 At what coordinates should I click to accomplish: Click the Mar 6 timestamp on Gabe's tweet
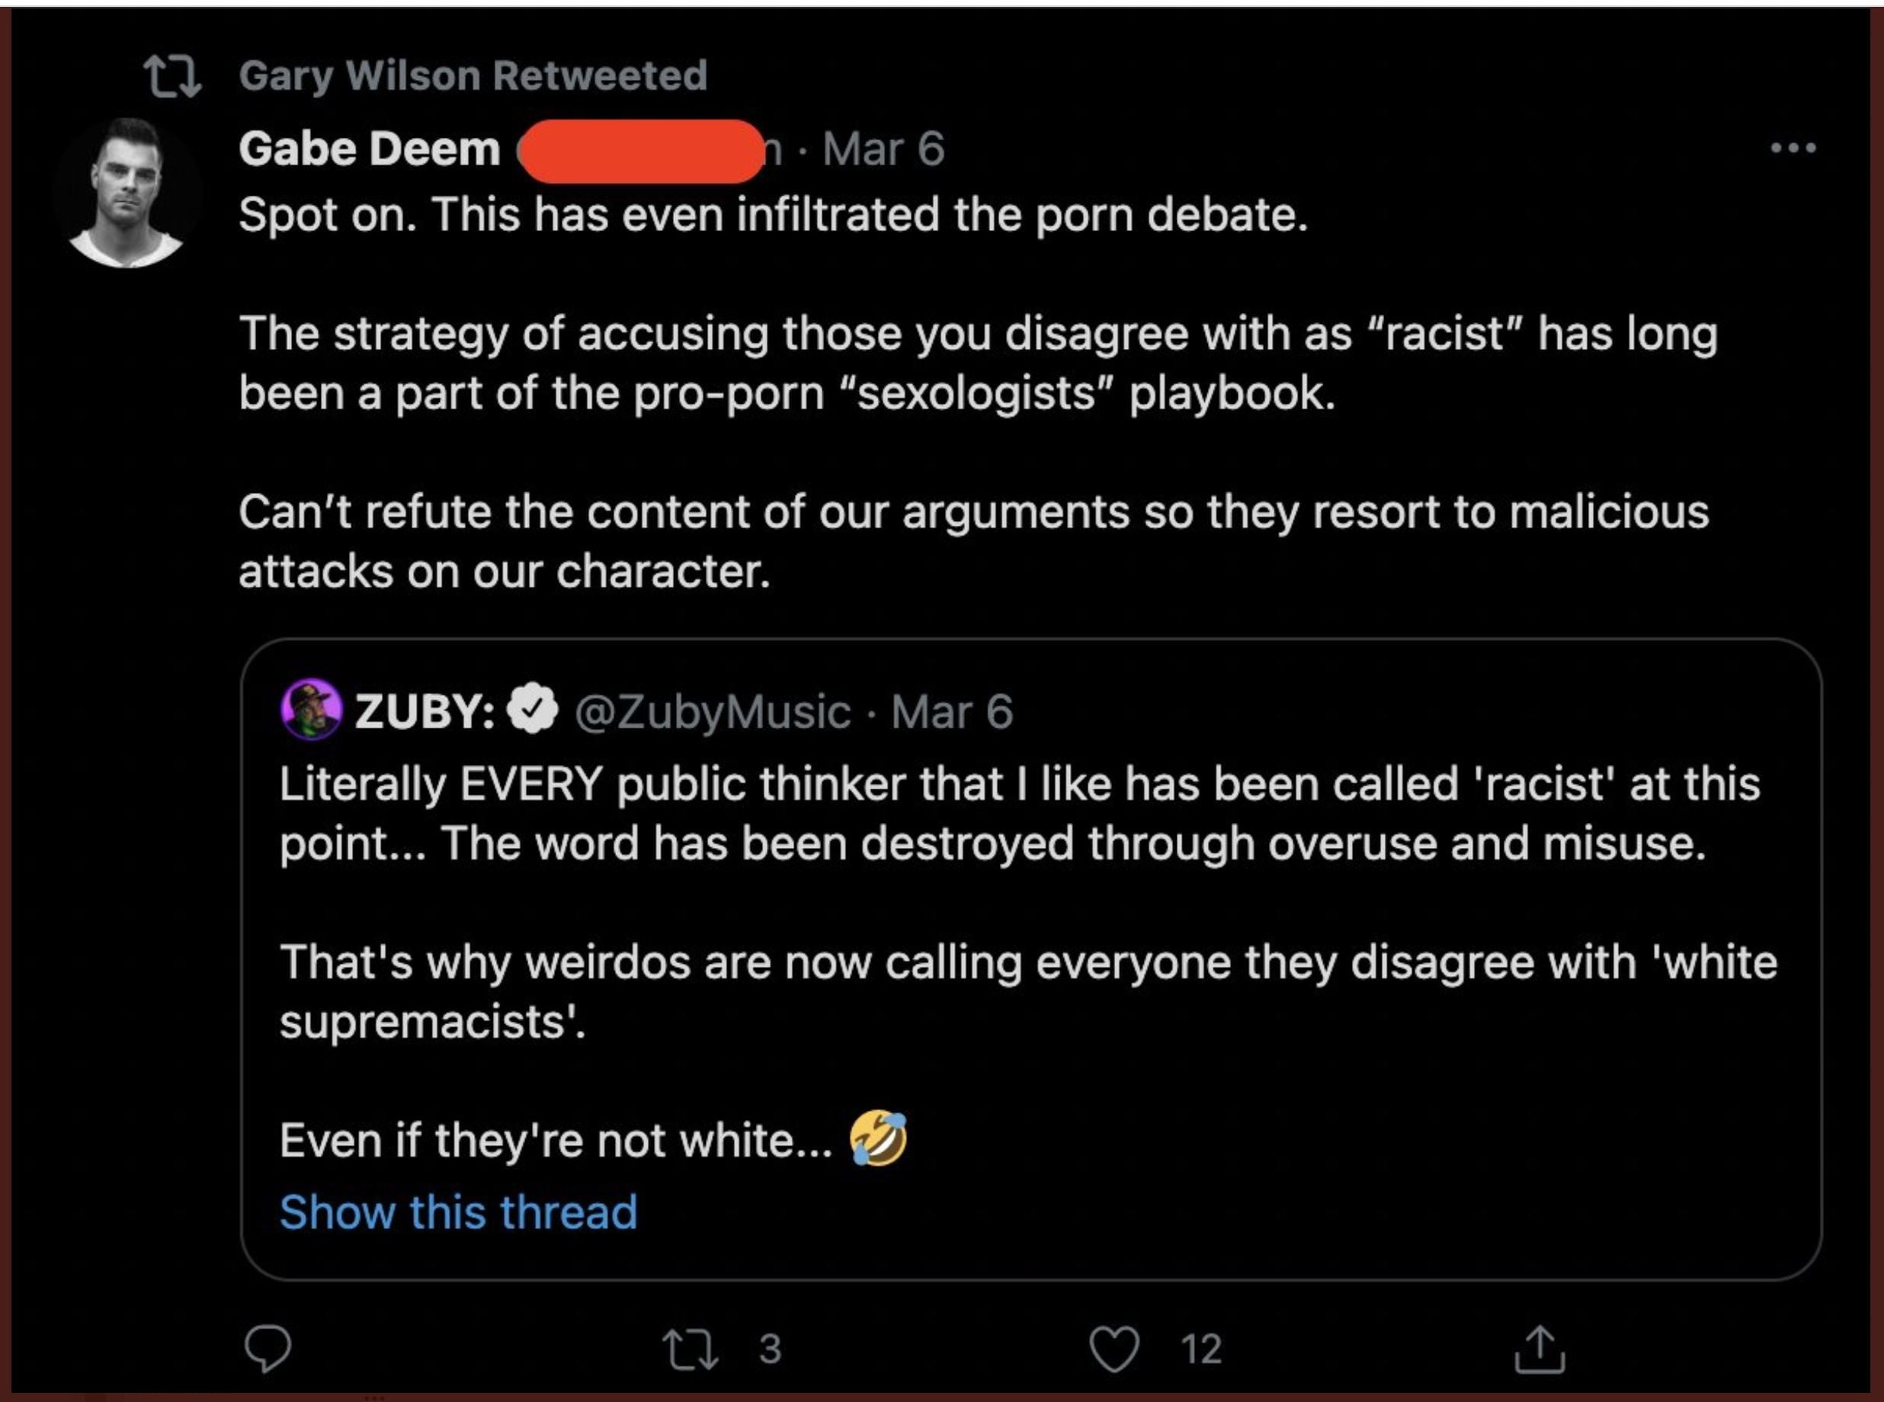(883, 149)
